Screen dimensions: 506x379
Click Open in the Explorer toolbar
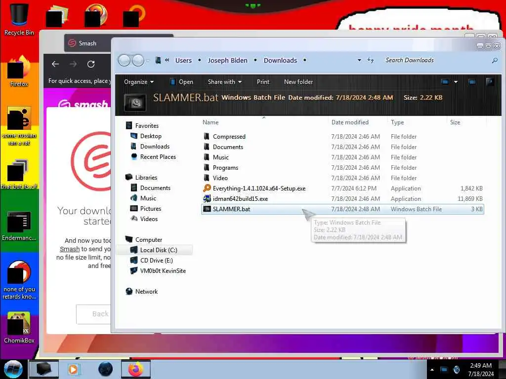pyautogui.click(x=182, y=82)
